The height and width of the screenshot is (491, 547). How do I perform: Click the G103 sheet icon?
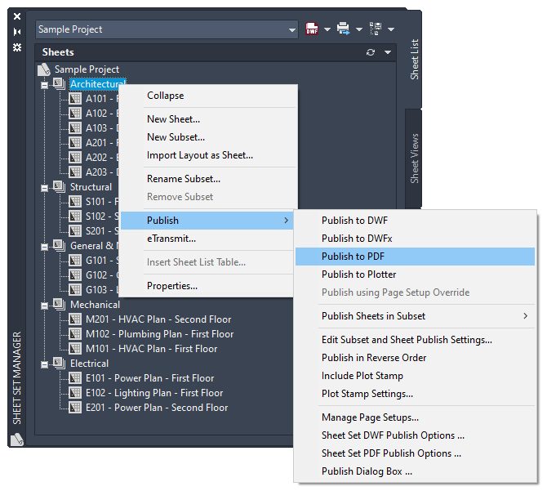pyautogui.click(x=75, y=290)
